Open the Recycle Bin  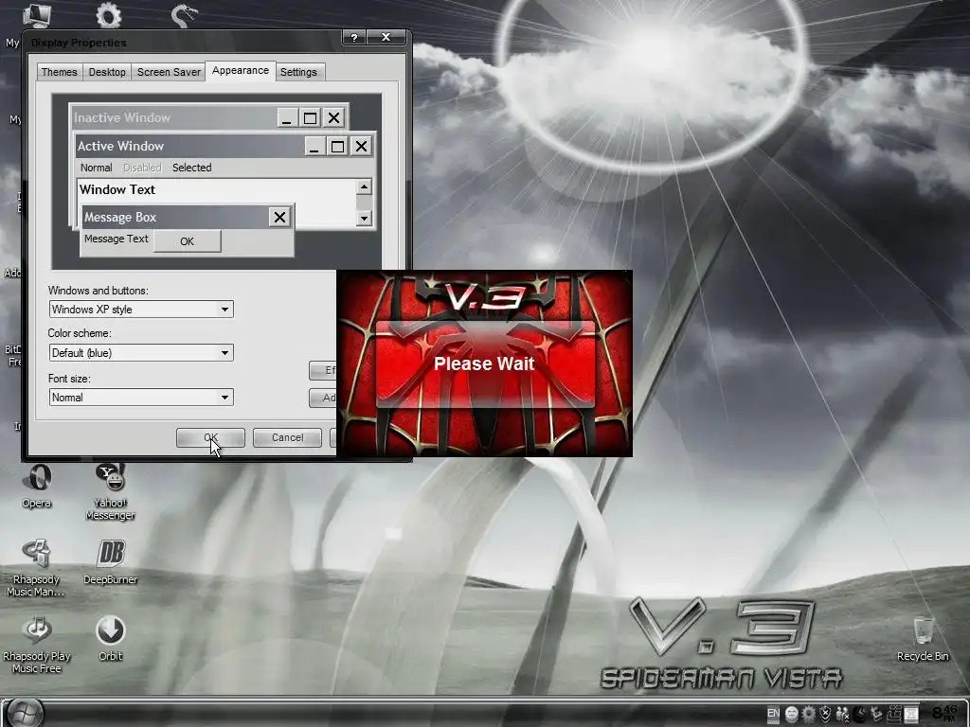(x=923, y=639)
